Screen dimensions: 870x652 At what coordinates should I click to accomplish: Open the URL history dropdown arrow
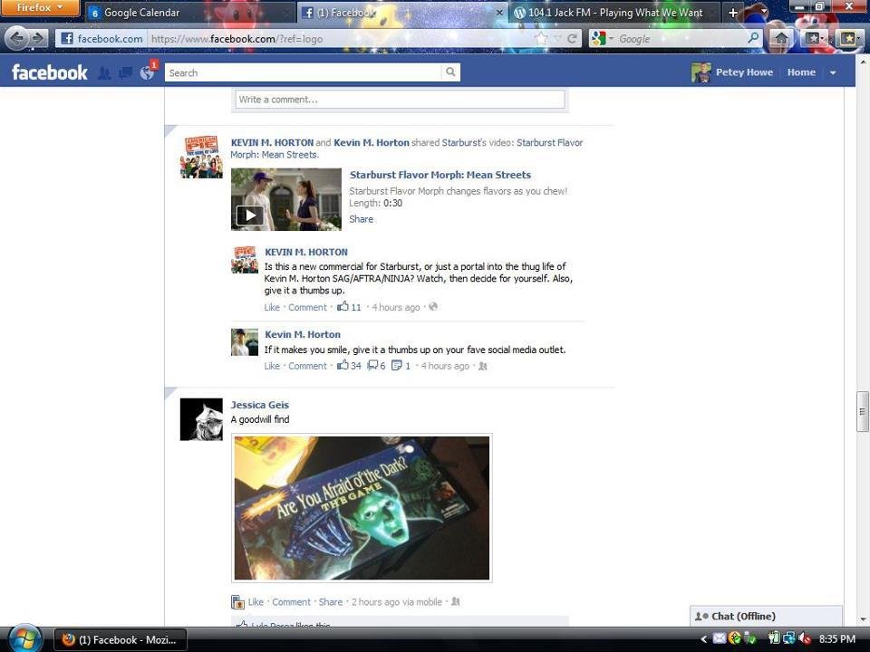coord(558,39)
